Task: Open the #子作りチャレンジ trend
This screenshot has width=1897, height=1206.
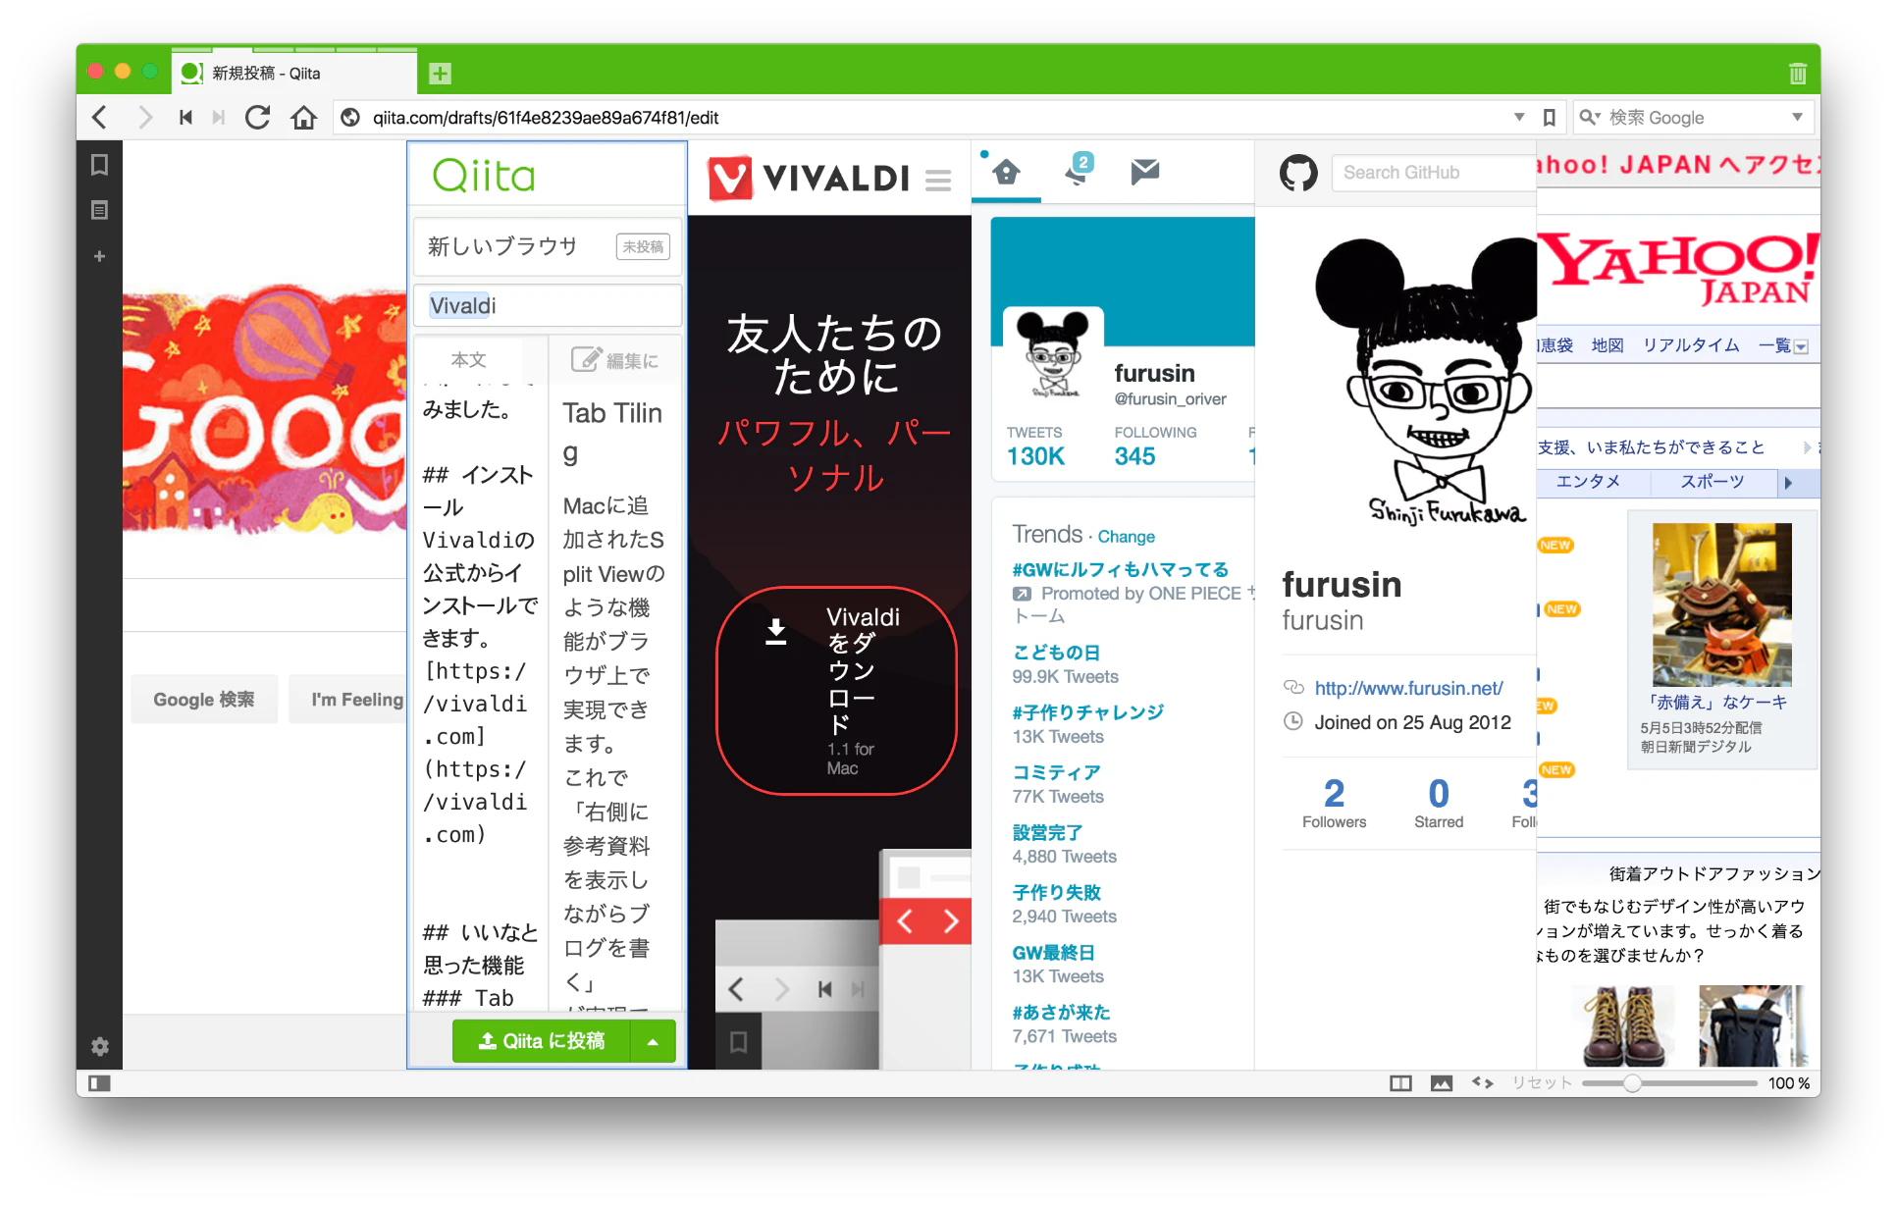Action: [1087, 712]
